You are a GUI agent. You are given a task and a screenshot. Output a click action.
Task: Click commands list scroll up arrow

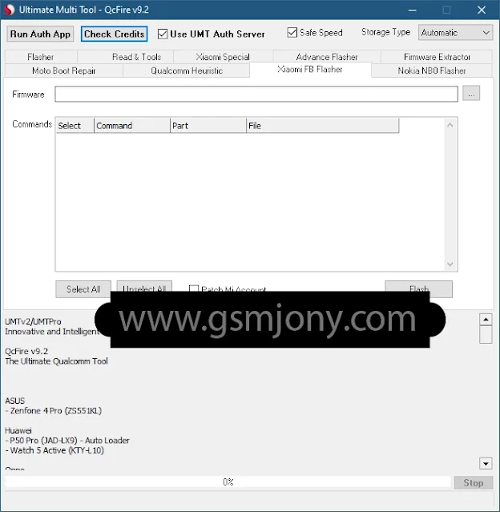(x=450, y=125)
